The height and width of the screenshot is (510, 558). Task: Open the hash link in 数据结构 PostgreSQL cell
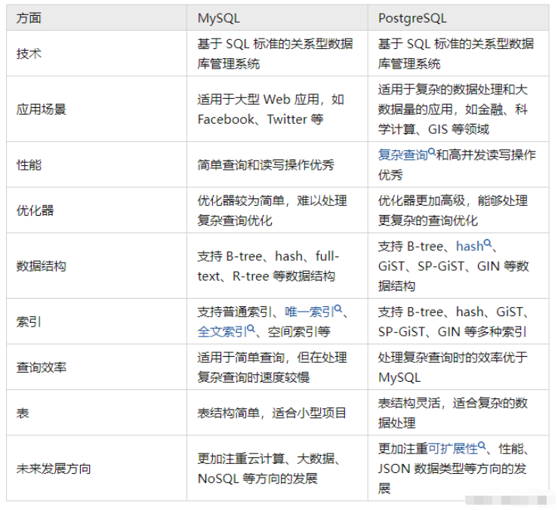(470, 246)
